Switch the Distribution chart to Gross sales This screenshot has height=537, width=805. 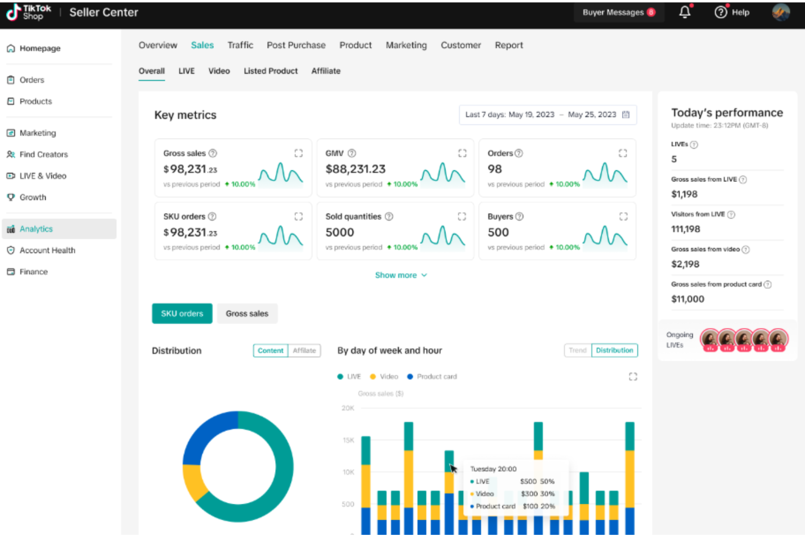(247, 313)
